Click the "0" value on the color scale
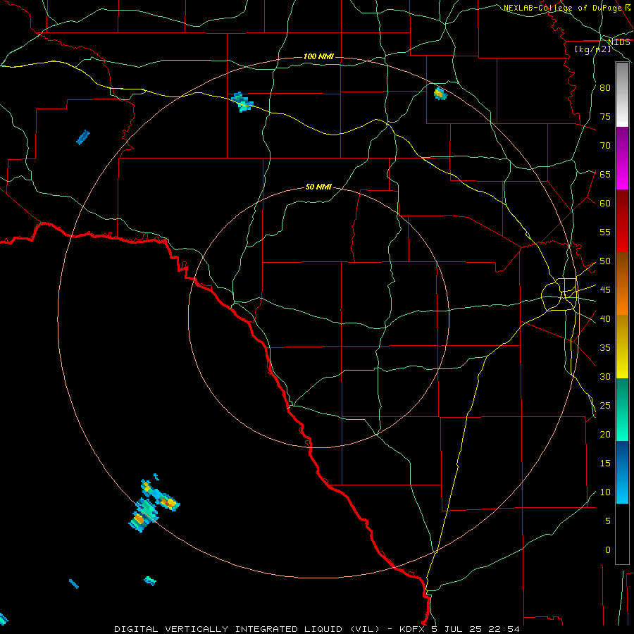The image size is (634, 634). click(x=608, y=550)
